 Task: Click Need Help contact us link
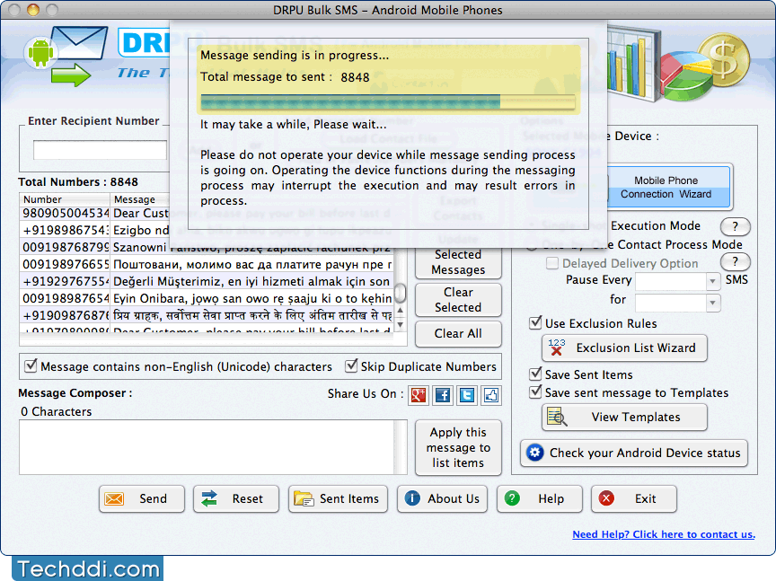point(664,534)
